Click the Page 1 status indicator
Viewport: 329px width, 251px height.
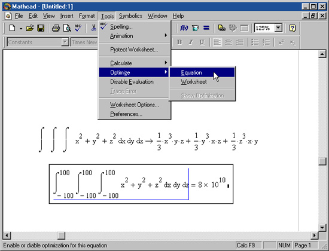[306, 245]
